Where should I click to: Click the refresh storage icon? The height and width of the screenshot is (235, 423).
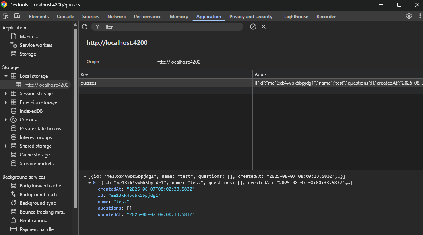pos(85,27)
